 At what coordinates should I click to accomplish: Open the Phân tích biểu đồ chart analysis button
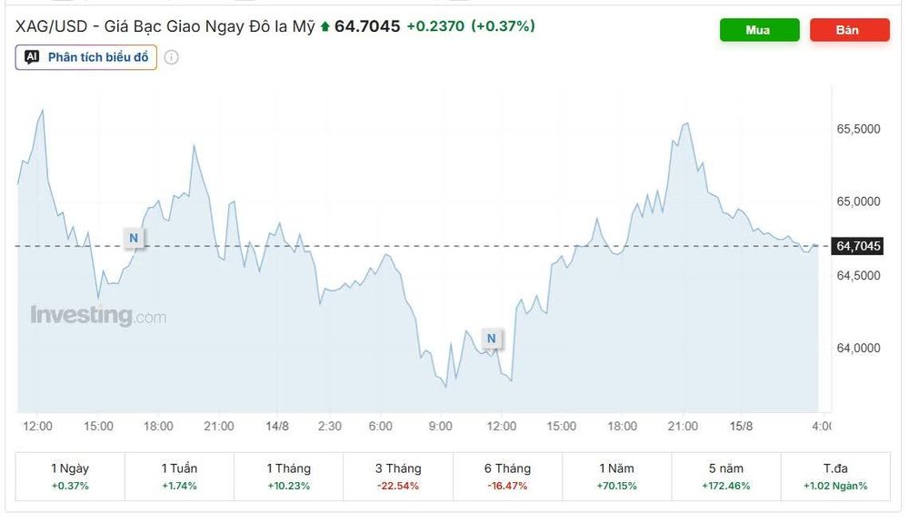(x=85, y=57)
